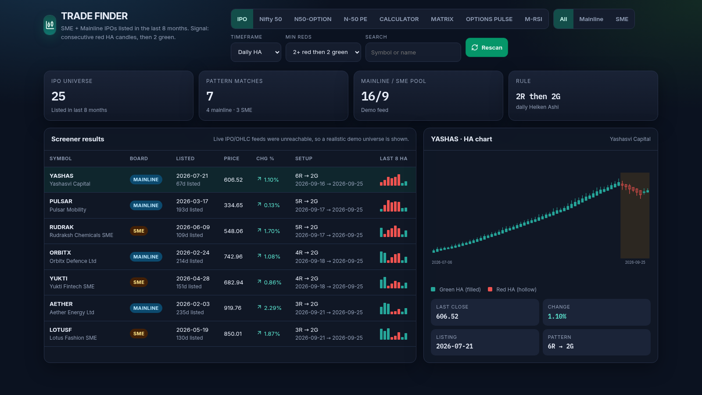Click the YASHAS last 8 HA sparkline
702x395 pixels.
394,180
